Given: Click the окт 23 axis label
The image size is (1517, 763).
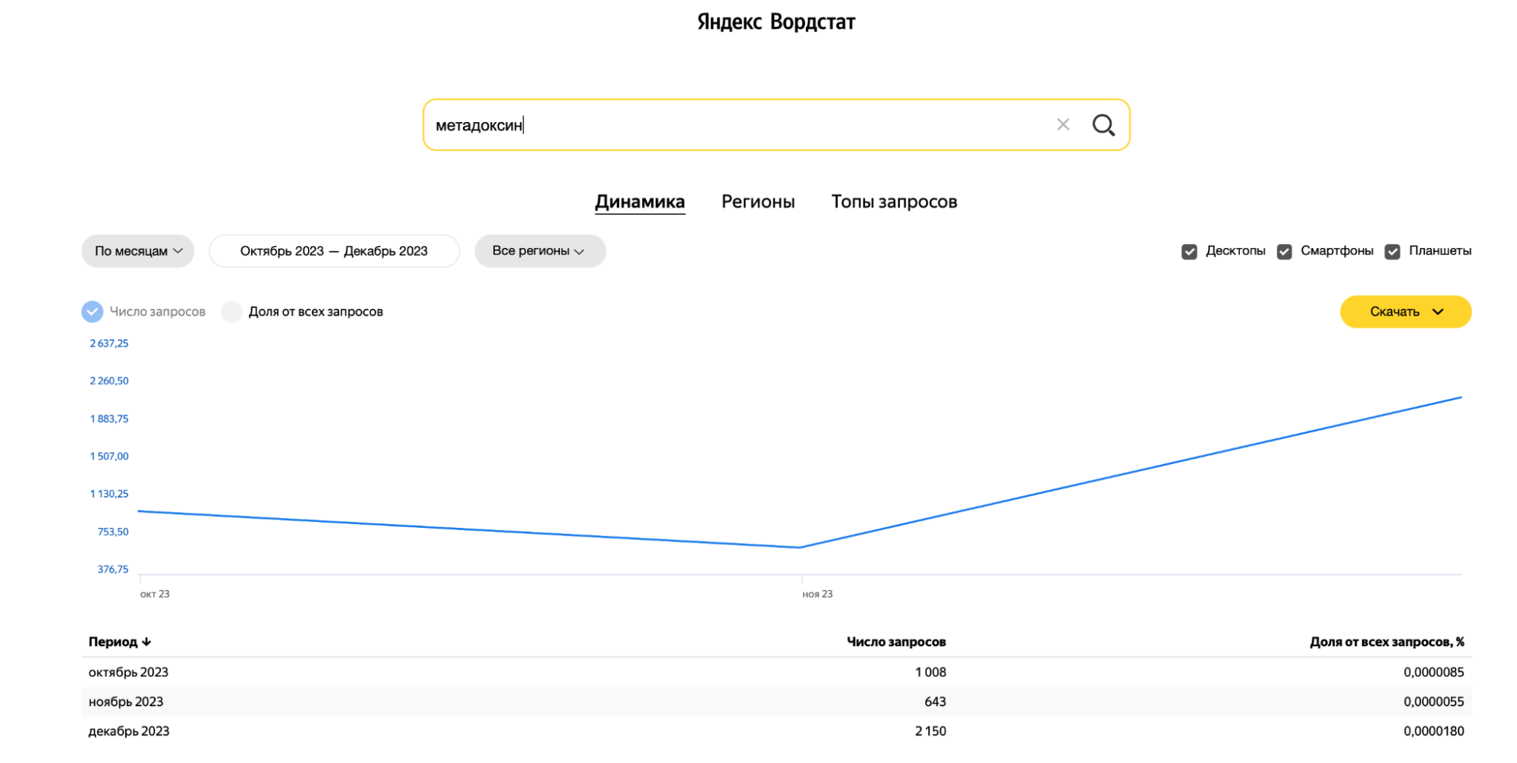Looking at the screenshot, I should [155, 594].
